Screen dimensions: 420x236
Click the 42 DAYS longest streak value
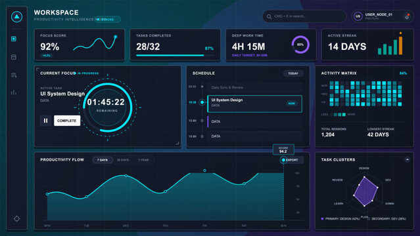pyautogui.click(x=378, y=134)
